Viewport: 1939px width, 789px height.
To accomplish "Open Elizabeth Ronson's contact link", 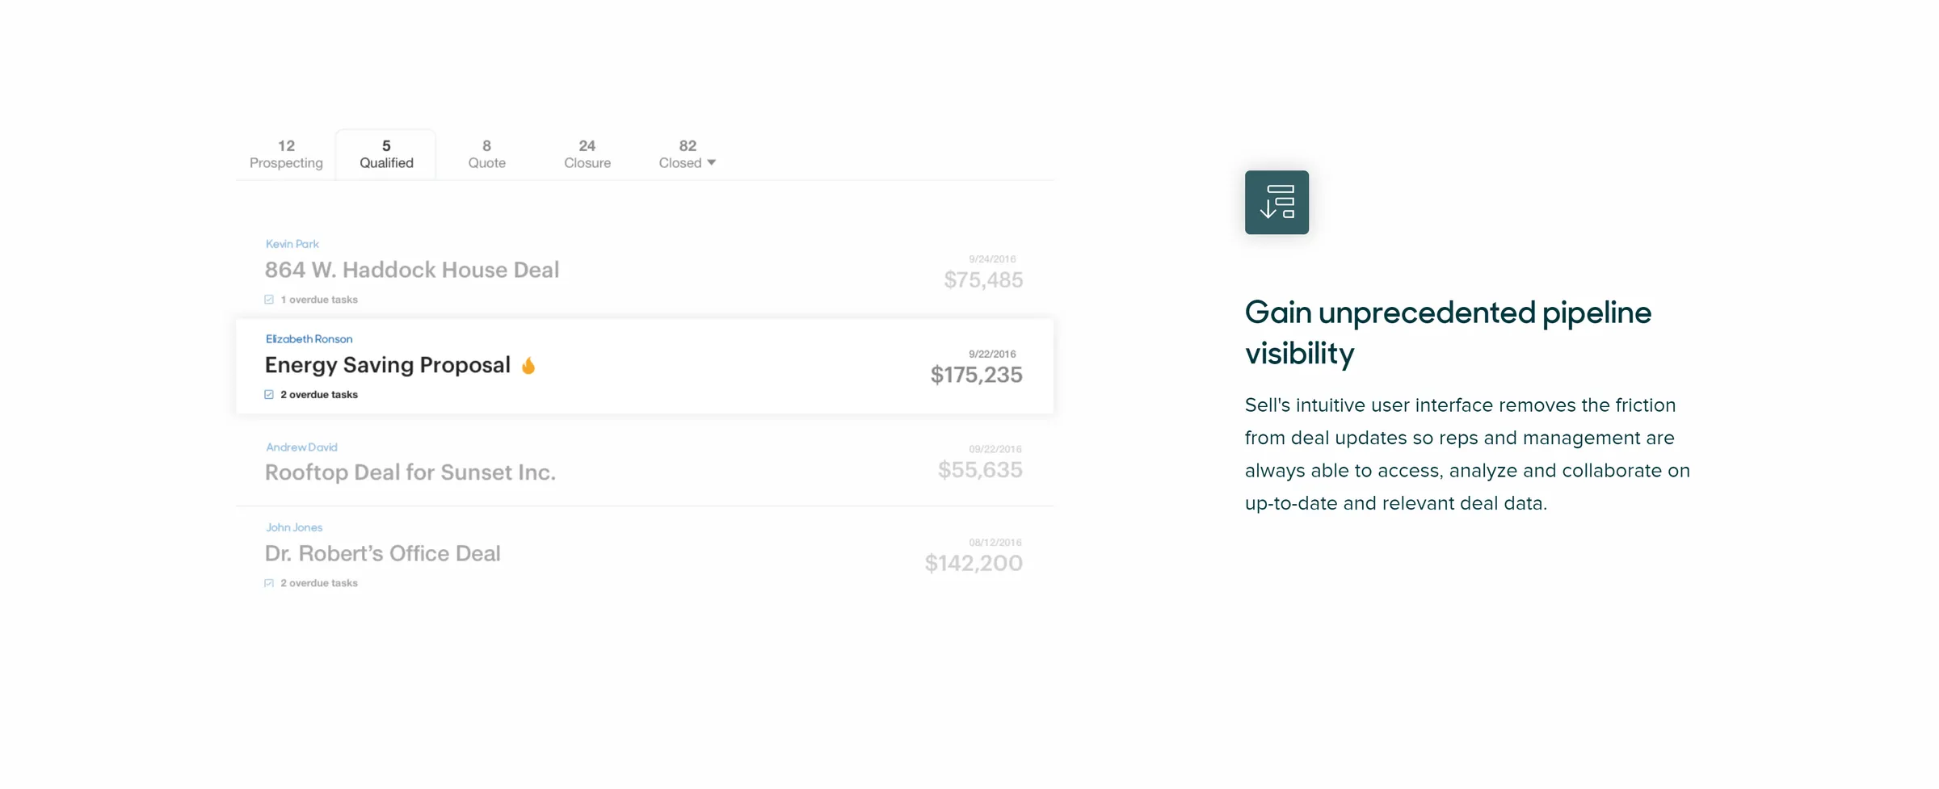I will pos(309,338).
